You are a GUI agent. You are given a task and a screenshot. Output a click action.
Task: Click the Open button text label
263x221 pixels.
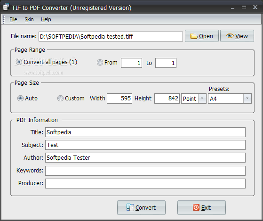[x=206, y=36]
